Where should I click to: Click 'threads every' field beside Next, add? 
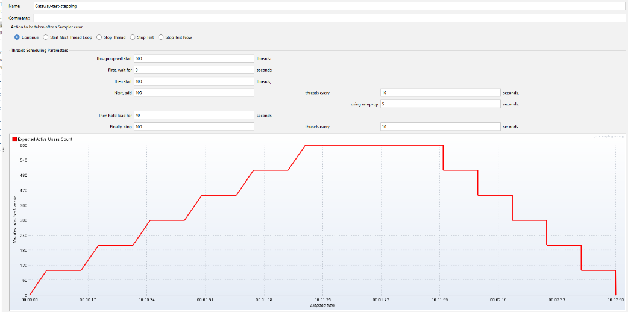tap(440, 93)
